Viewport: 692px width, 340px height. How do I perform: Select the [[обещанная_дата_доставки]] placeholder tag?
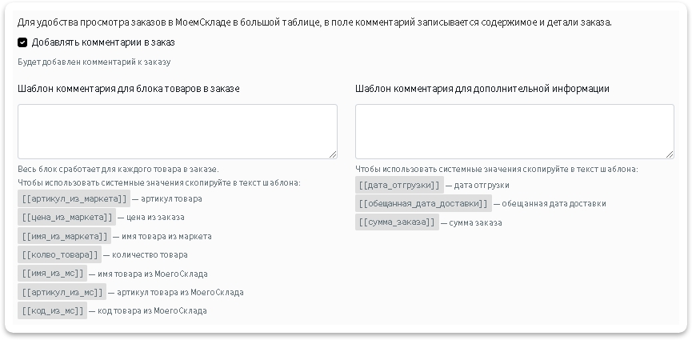pyautogui.click(x=422, y=203)
